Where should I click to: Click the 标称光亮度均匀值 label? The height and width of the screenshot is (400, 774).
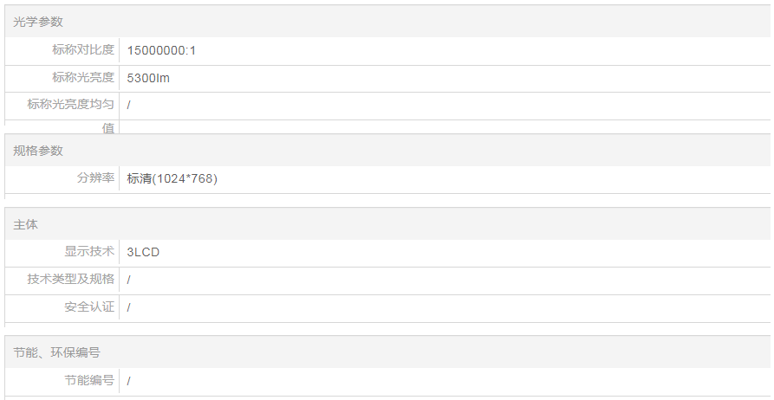click(x=71, y=106)
